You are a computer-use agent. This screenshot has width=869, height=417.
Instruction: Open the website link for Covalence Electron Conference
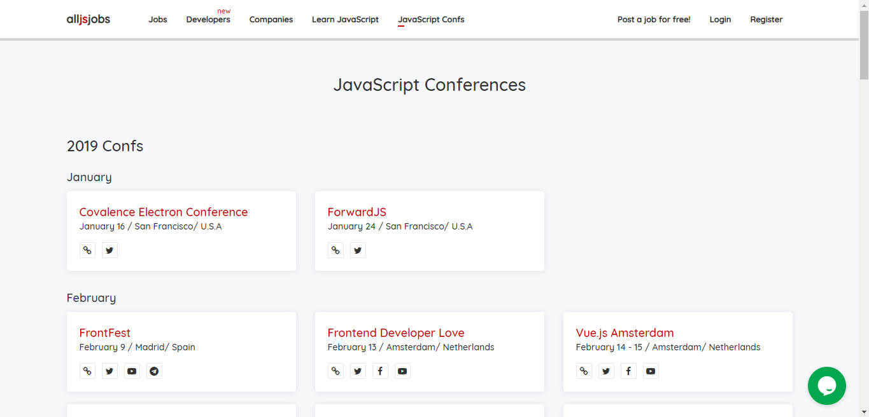(x=87, y=250)
